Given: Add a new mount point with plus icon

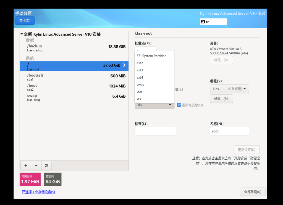Looking at the screenshot, I should point(26,166).
